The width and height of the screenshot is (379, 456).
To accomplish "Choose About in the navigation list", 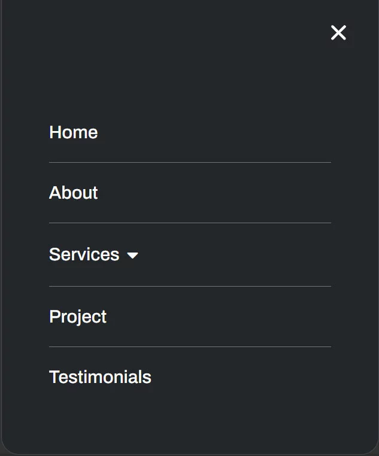I will pyautogui.click(x=74, y=193).
